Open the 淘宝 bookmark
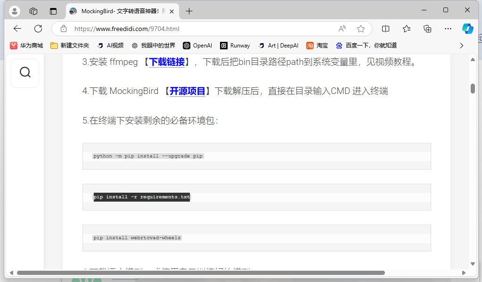Image resolution: width=482 pixels, height=282 pixels. point(317,46)
